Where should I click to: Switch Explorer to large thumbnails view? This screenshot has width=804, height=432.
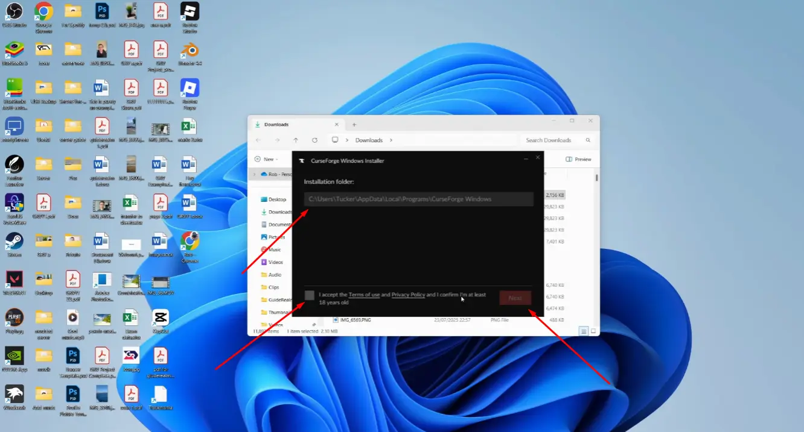point(593,331)
